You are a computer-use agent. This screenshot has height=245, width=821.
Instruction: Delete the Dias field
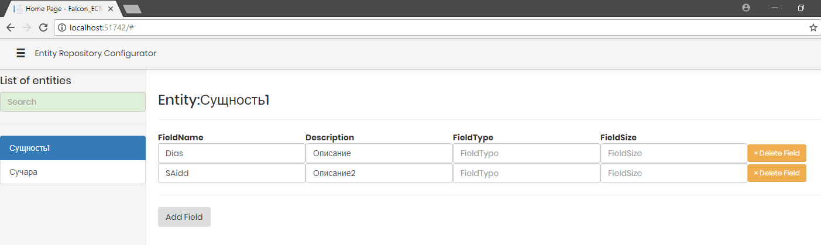click(777, 153)
